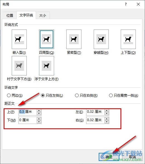This screenshot has height=164, width=145.
Task: Open the help question mark icon
Action: pyautogui.click(x=126, y=4)
